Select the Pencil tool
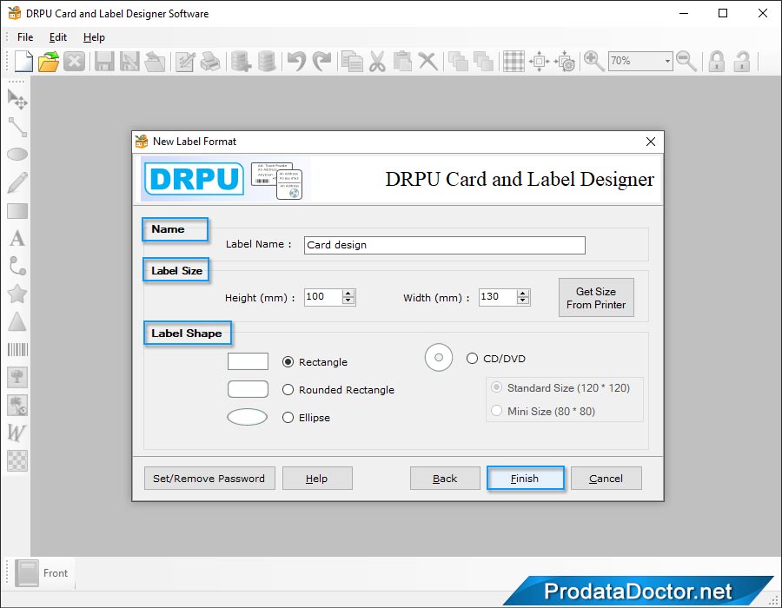The image size is (782, 608). click(17, 182)
